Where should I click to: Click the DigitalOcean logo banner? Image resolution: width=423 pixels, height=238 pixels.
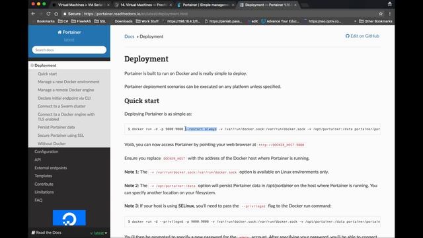(69, 218)
